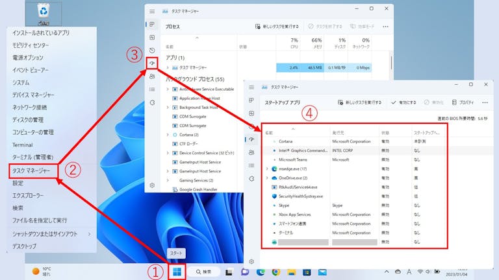
Task: Open hamburger menu in Startup apps window
Action: tap(251, 87)
